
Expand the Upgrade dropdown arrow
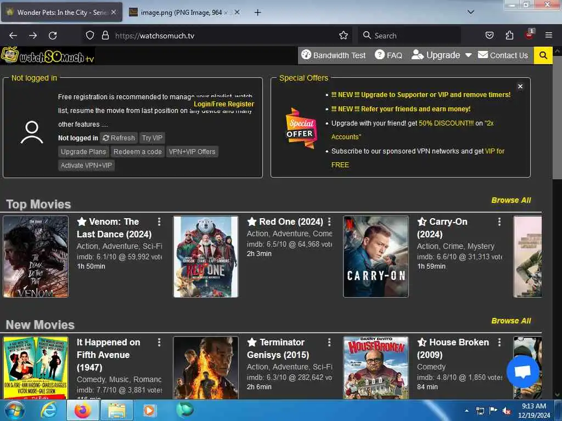(x=468, y=55)
